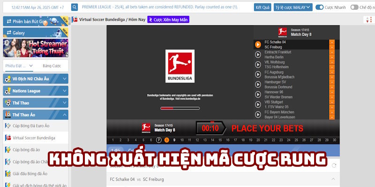The image size is (375, 187).
Task: Click Cược Xiên May Mắn button
Action: click(x=168, y=20)
